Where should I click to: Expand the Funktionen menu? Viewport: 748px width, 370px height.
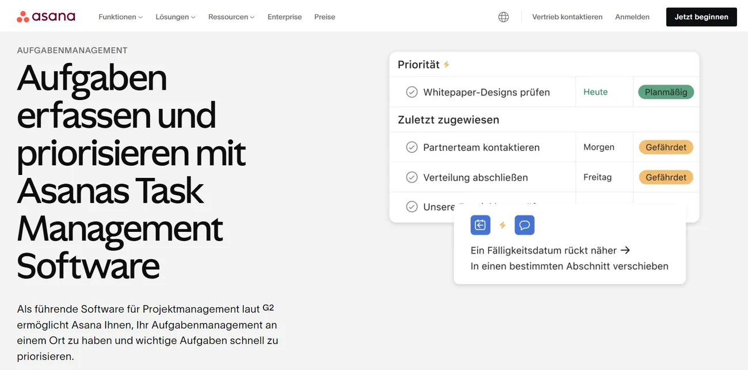click(x=120, y=17)
